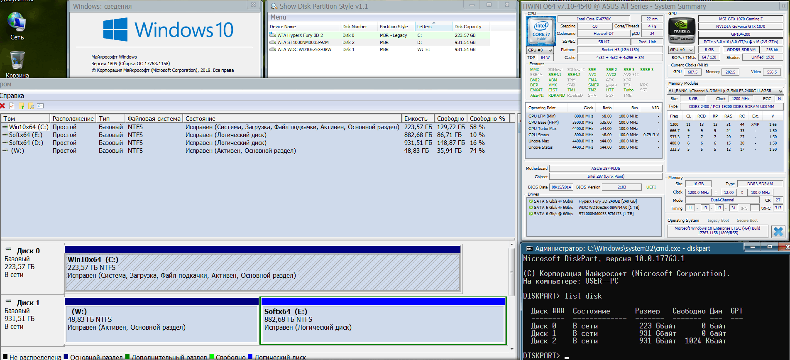Screen dimensions: 790x360
Task: Sort by Partition Style column header
Action: click(396, 27)
